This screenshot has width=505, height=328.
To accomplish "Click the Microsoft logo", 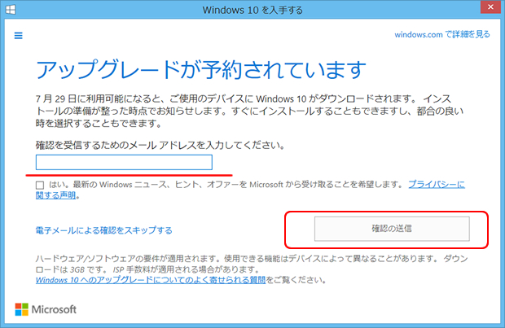I will (46, 309).
